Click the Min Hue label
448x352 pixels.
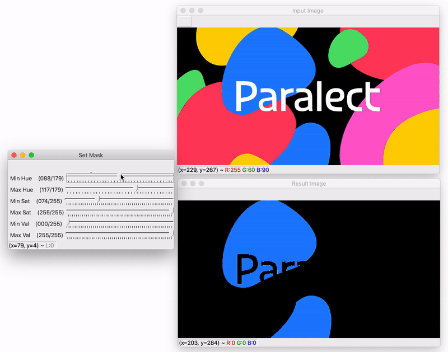pyautogui.click(x=21, y=179)
